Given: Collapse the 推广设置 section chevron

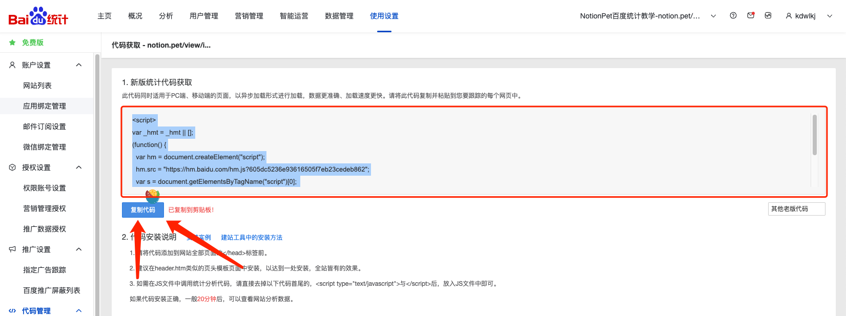Looking at the screenshot, I should tap(79, 249).
